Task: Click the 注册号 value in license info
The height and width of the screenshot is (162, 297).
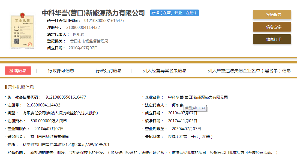Action: tap(43, 105)
